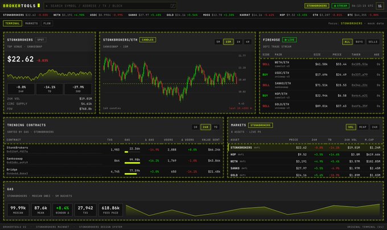The image size is (387, 230).
Task: Open the Sankoswap contract row
Action: [x=113, y=161]
